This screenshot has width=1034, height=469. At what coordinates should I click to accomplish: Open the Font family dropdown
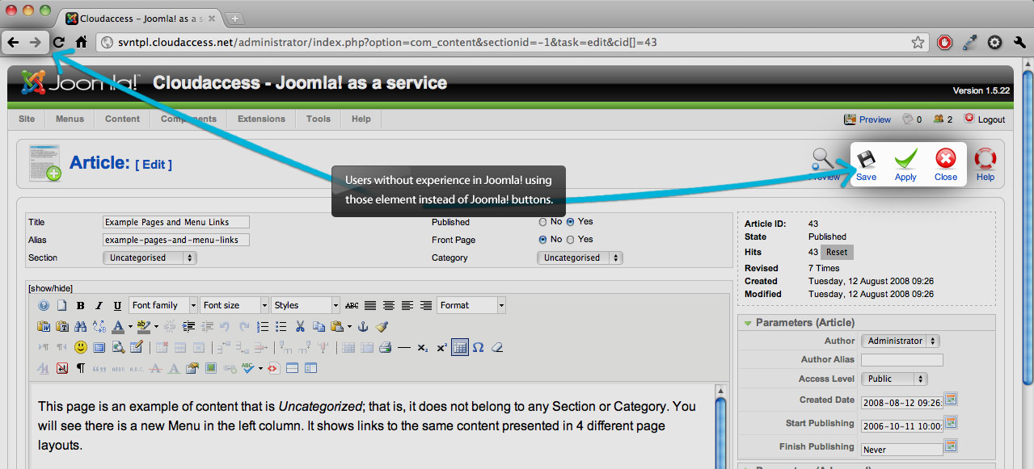point(163,306)
